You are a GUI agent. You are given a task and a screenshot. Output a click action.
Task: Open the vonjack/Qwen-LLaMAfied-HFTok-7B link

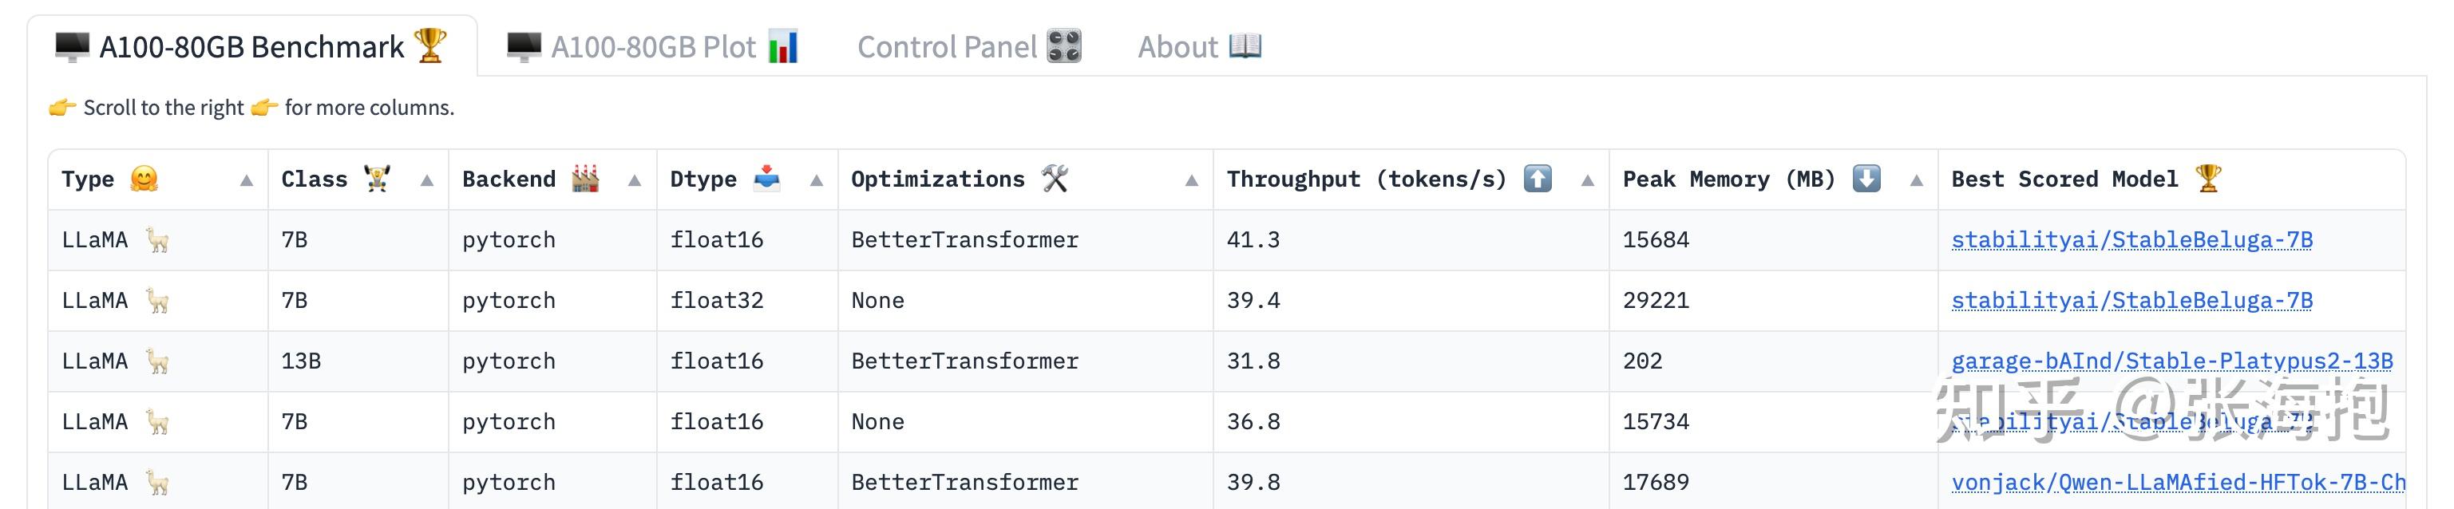[2177, 483]
